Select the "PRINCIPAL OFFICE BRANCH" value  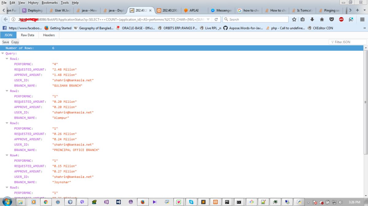tap(76, 150)
